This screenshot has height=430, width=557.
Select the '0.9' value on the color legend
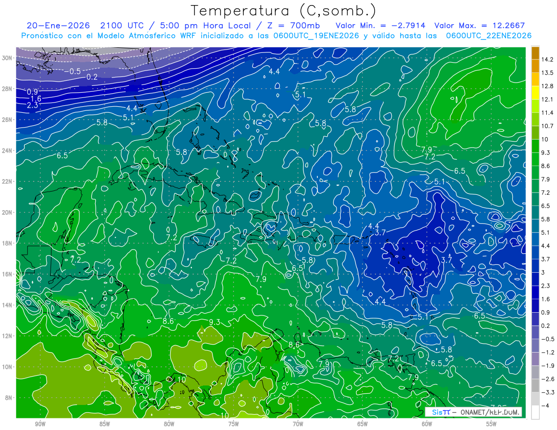(546, 313)
